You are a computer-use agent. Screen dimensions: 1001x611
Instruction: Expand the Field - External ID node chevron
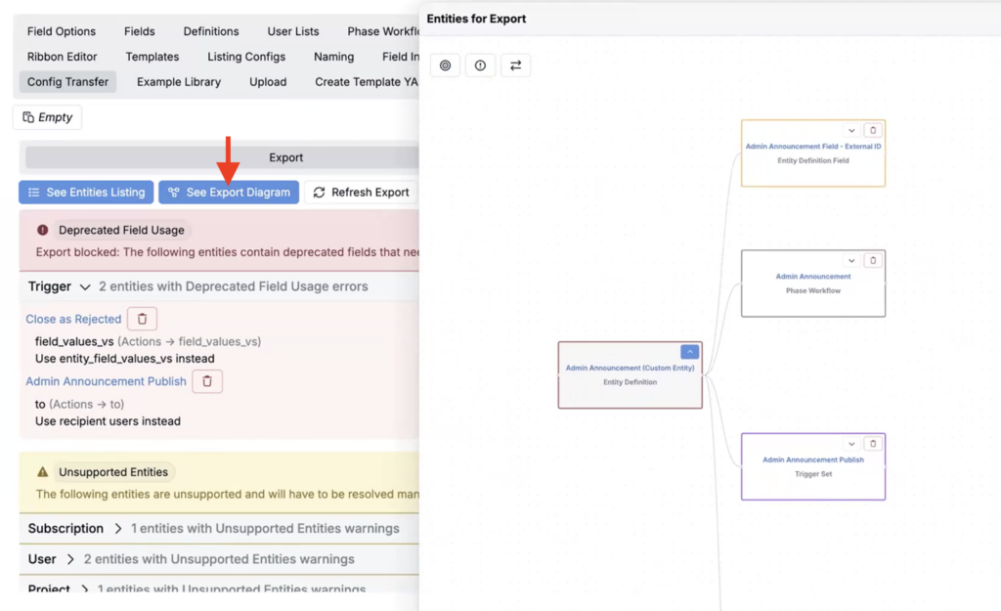click(851, 130)
